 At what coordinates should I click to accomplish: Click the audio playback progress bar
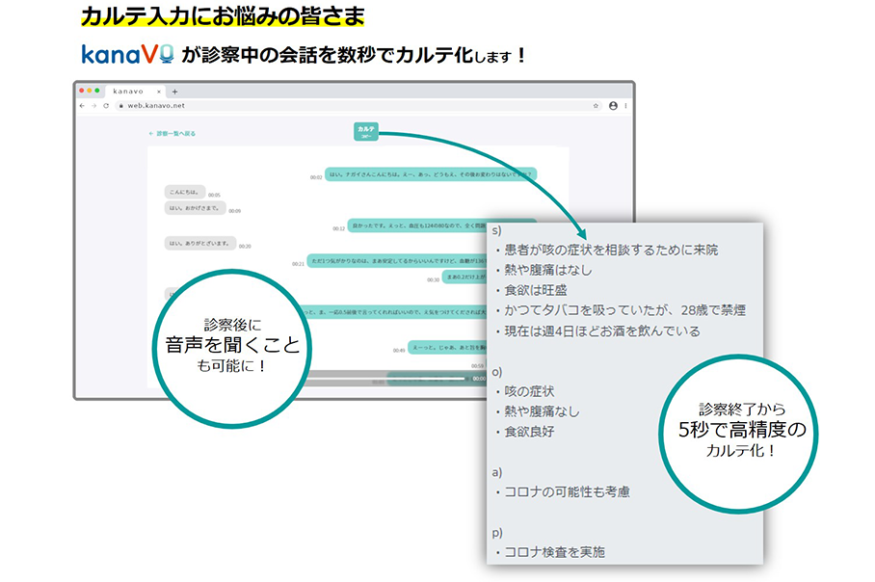point(385,379)
